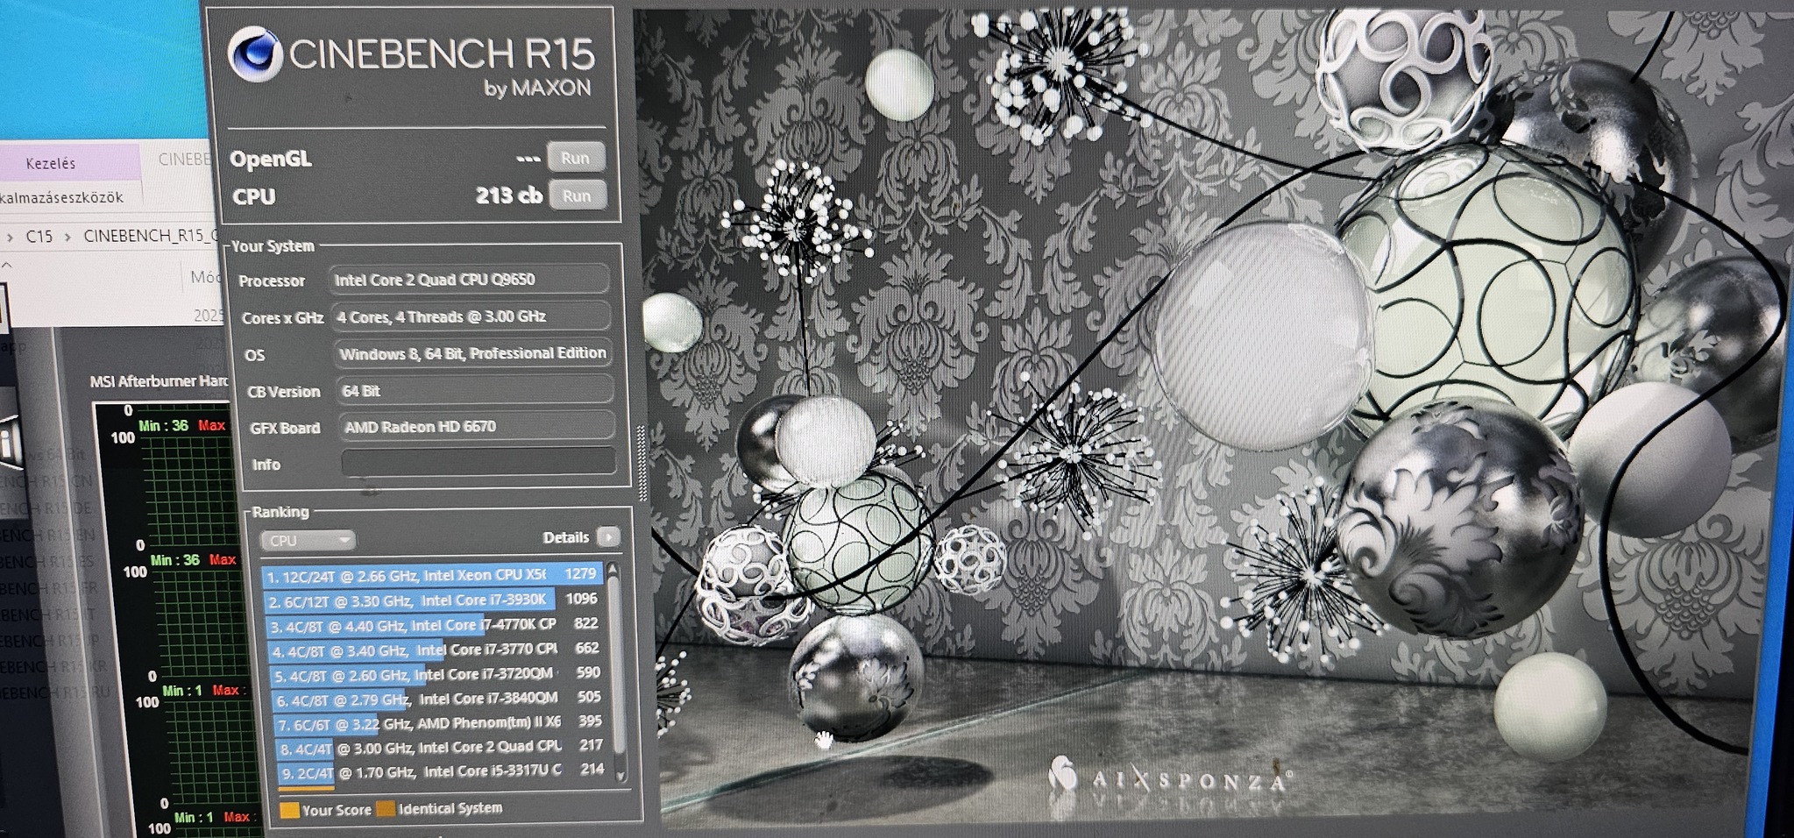Click the Details arrow button in Ranking

[x=608, y=536]
